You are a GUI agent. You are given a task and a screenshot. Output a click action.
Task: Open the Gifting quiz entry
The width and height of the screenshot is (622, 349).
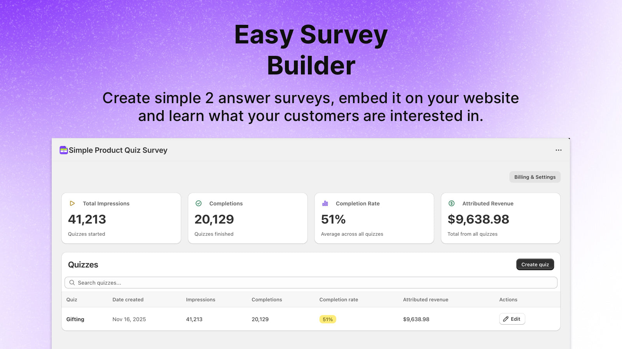pyautogui.click(x=75, y=319)
